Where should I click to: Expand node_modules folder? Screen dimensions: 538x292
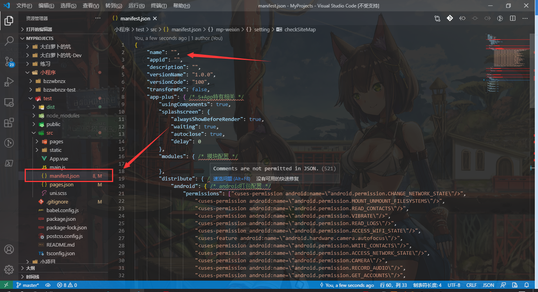click(63, 115)
